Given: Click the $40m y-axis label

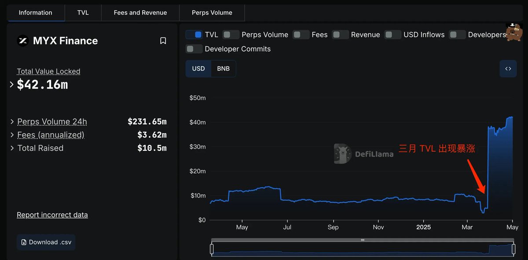Looking at the screenshot, I should pyautogui.click(x=198, y=122).
